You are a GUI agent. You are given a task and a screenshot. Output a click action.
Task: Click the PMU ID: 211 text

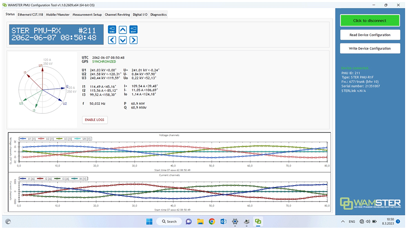351,73
